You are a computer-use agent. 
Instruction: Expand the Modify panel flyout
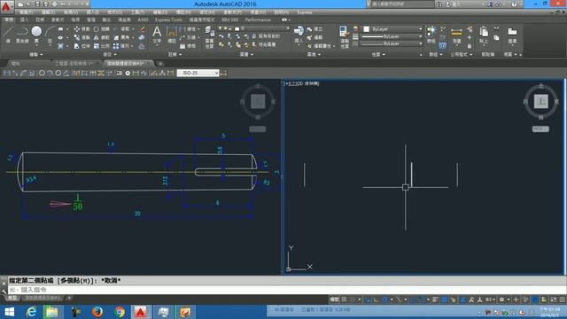(110, 55)
